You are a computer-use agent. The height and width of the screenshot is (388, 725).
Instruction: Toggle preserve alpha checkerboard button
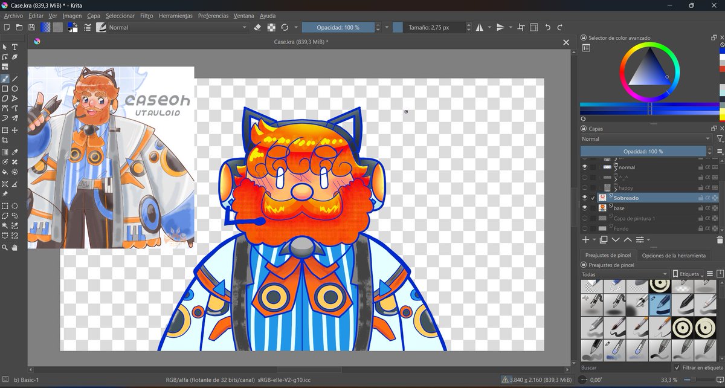click(x=271, y=27)
